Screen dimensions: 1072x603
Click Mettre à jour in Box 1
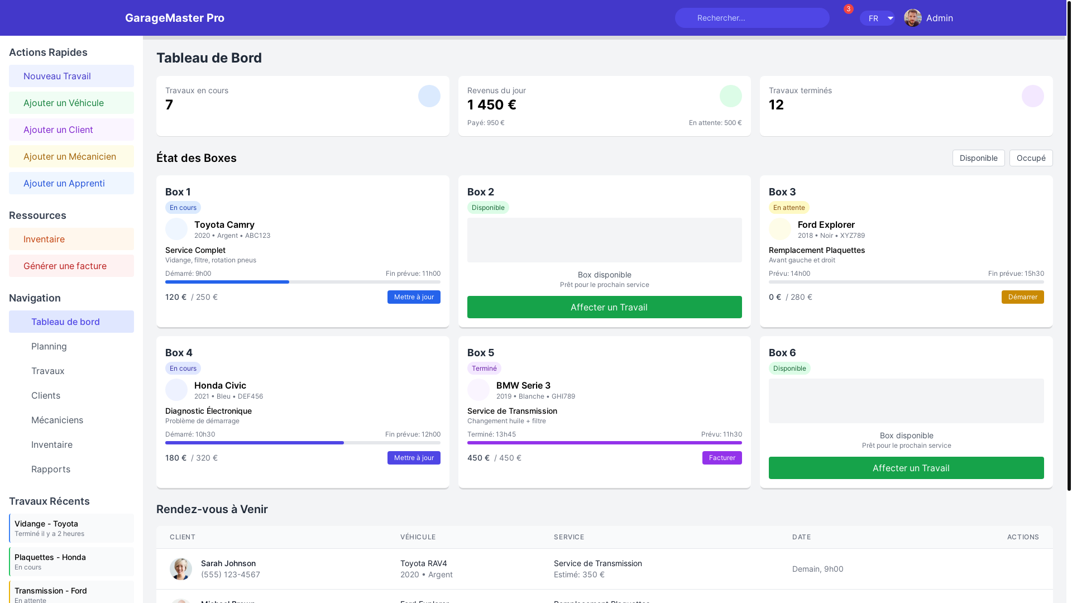click(414, 297)
